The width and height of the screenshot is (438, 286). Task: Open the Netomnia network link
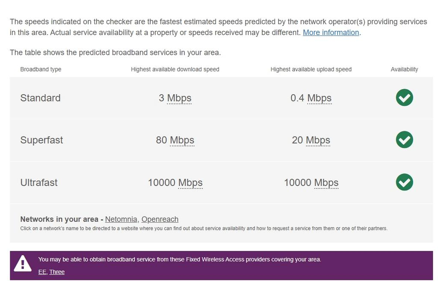[121, 219]
